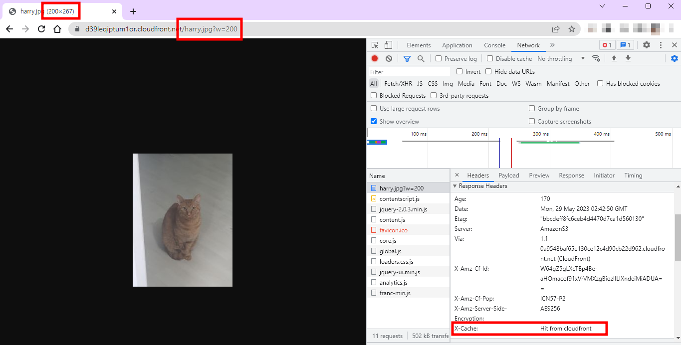
Task: Go to the browser Home page
Action: click(x=57, y=29)
